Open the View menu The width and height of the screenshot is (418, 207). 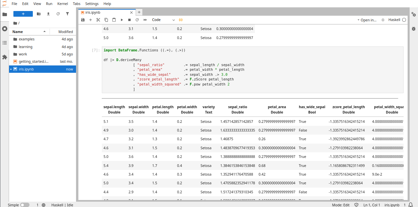coord(37,4)
